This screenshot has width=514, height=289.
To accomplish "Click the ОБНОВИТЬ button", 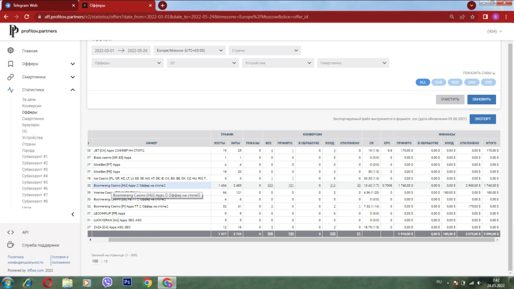I will 481,99.
